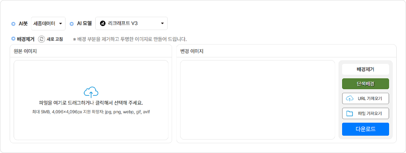Click the arrow of the AI 모델 selector
The image size is (406, 153).
[x=162, y=23]
